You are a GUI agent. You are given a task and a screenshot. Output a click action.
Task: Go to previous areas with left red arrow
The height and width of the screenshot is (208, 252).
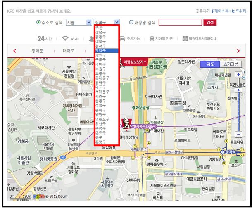coord(15,51)
